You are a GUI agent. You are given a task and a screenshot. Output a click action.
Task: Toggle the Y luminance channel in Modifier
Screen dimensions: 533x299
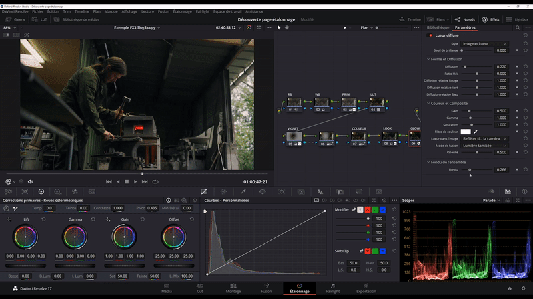click(360, 209)
